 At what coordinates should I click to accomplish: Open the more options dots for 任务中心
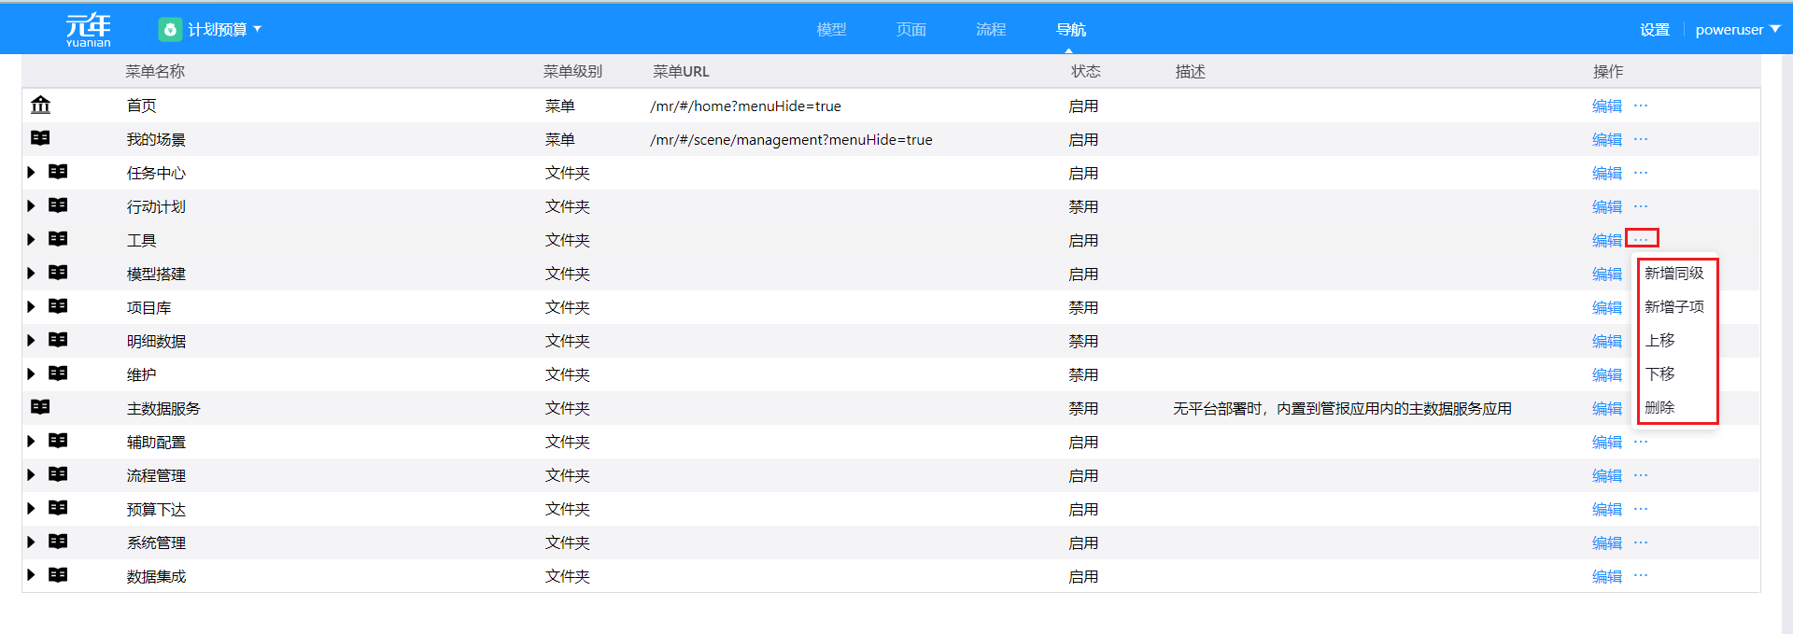[1641, 173]
